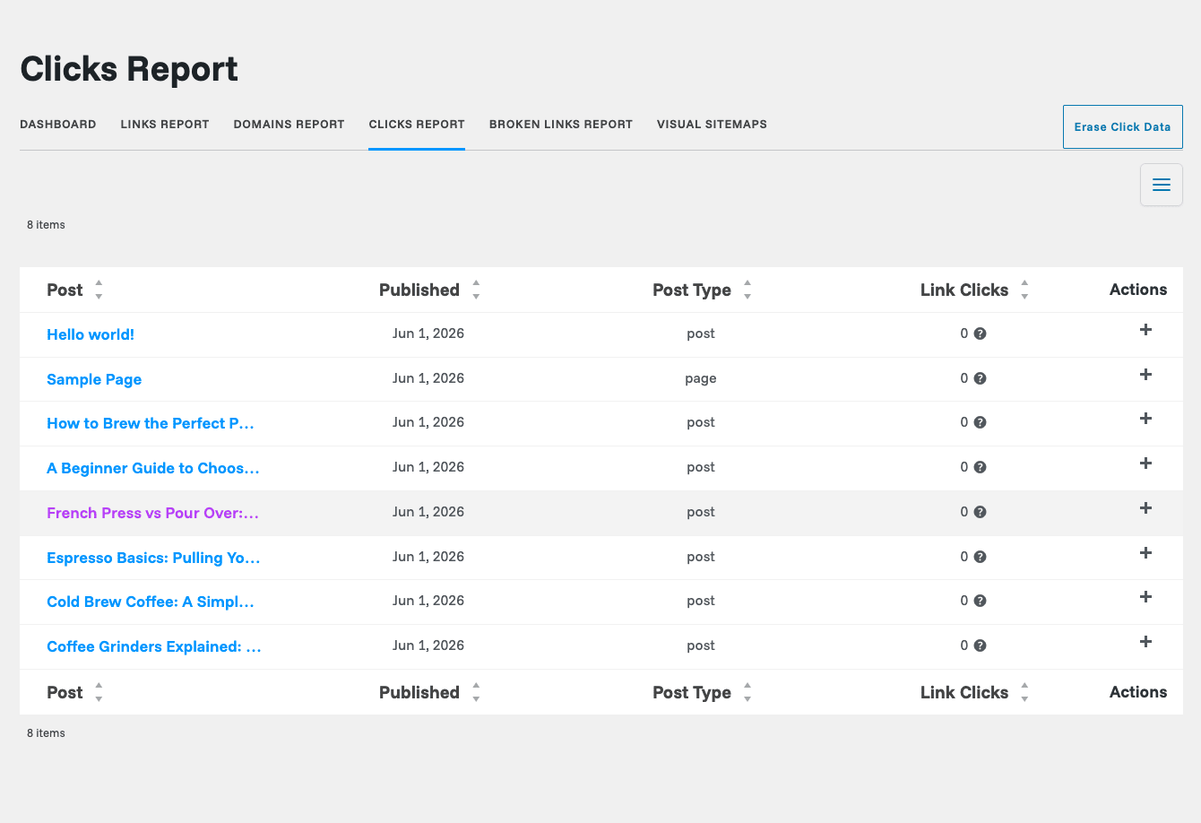Viewport: 1201px width, 823px height.
Task: Sort by Post Type using top header arrows
Action: [x=747, y=290]
